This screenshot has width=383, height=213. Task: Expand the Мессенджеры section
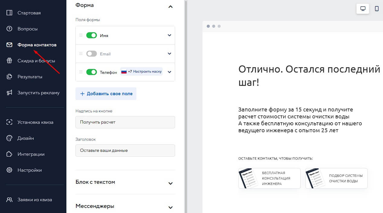click(x=170, y=207)
